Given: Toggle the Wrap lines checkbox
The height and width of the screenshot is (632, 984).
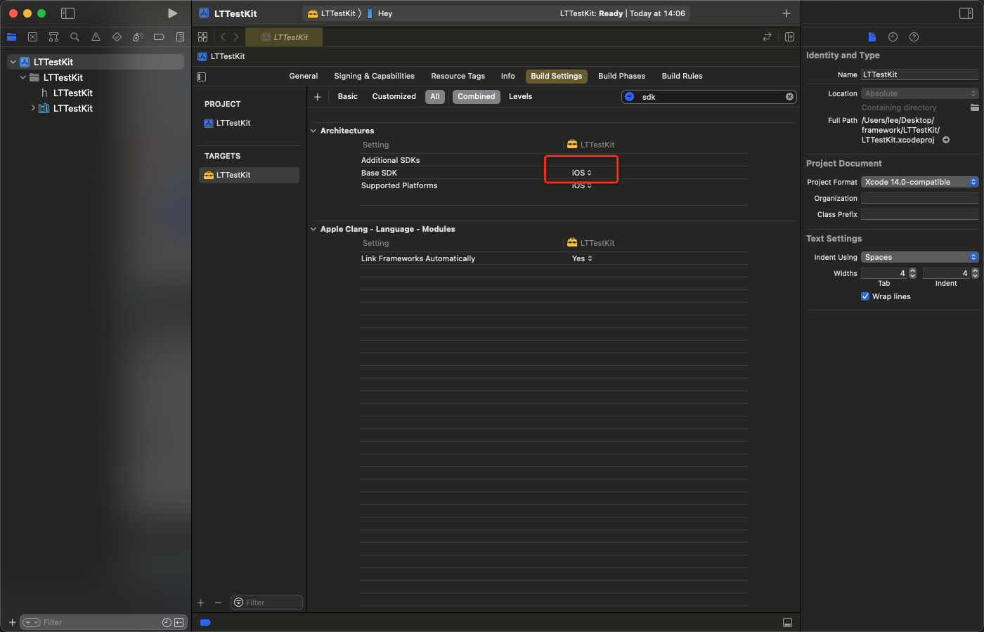Looking at the screenshot, I should click(865, 296).
